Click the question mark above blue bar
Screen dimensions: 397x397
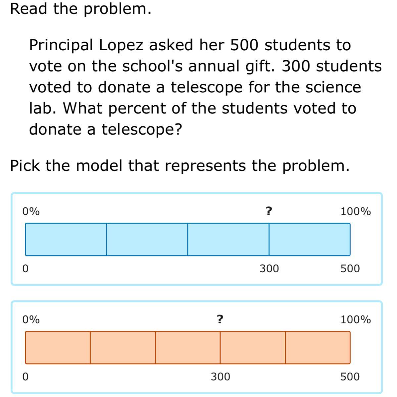click(269, 211)
